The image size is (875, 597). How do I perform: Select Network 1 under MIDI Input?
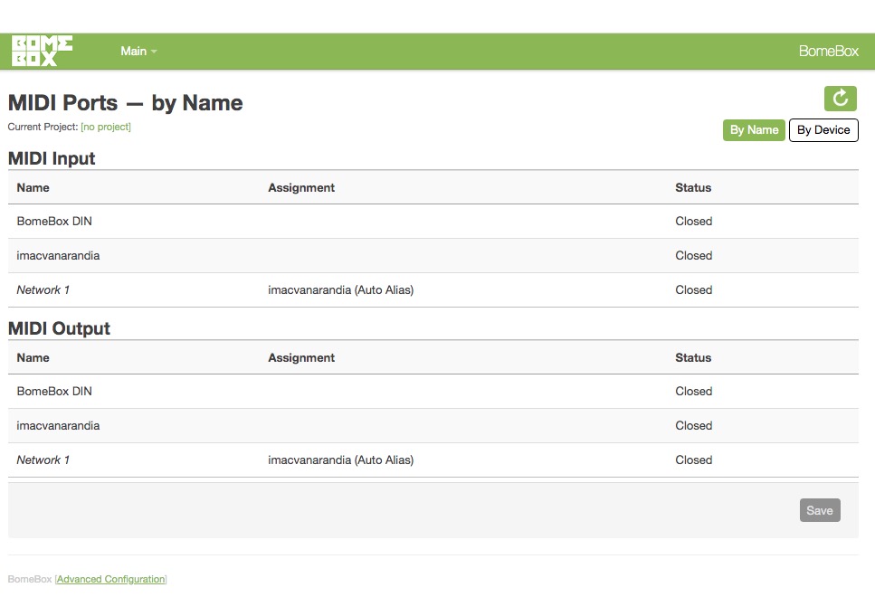pyautogui.click(x=43, y=289)
